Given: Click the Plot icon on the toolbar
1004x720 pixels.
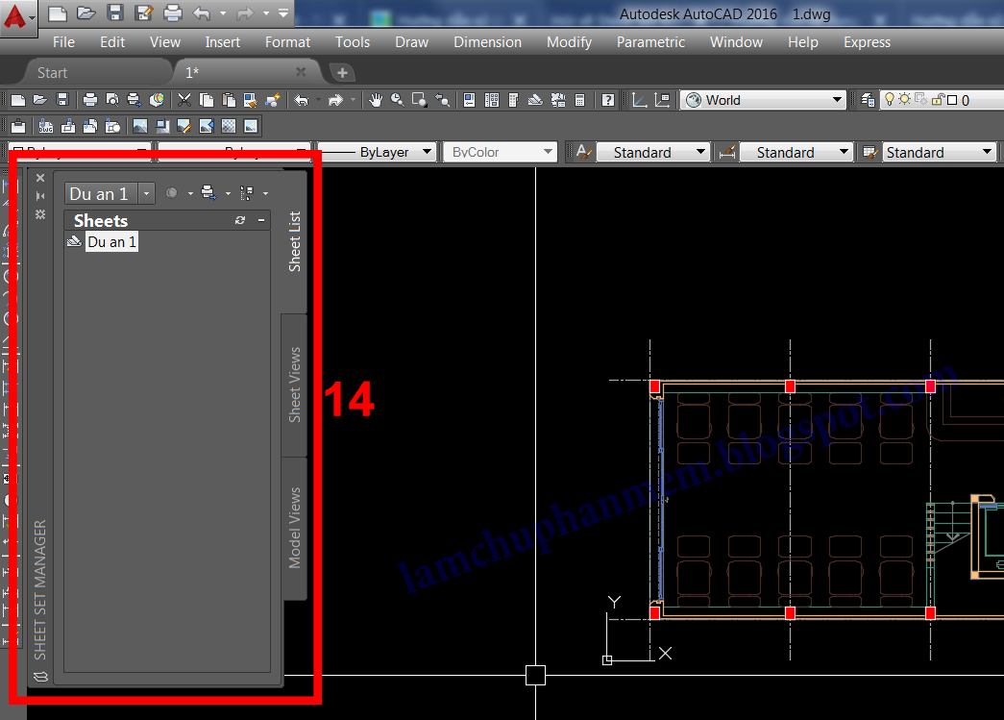Looking at the screenshot, I should click(89, 99).
